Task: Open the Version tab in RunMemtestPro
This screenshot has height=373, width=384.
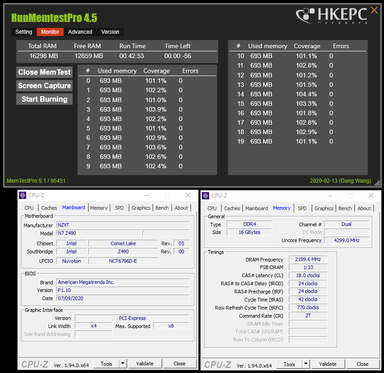Action: point(110,32)
